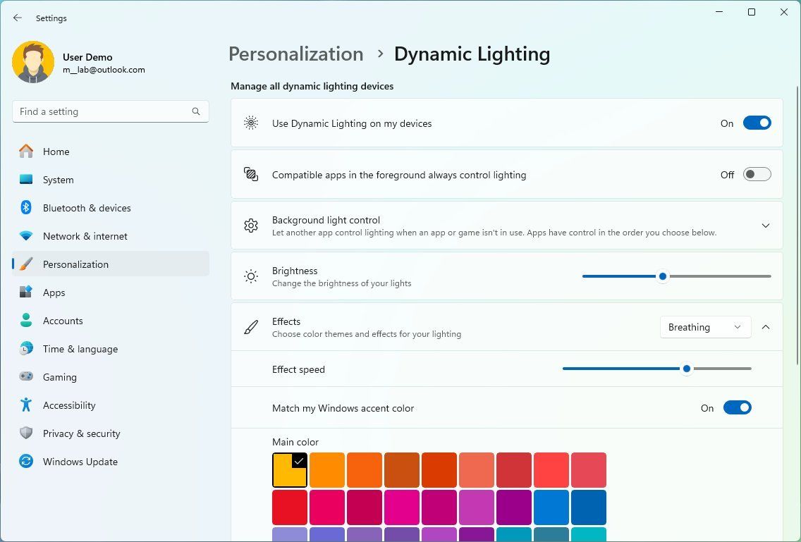Viewport: 801px width, 542px height.
Task: Open Windows Update from sidebar
Action: point(80,462)
